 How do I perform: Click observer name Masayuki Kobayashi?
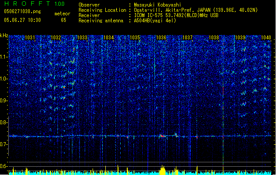click(158, 5)
